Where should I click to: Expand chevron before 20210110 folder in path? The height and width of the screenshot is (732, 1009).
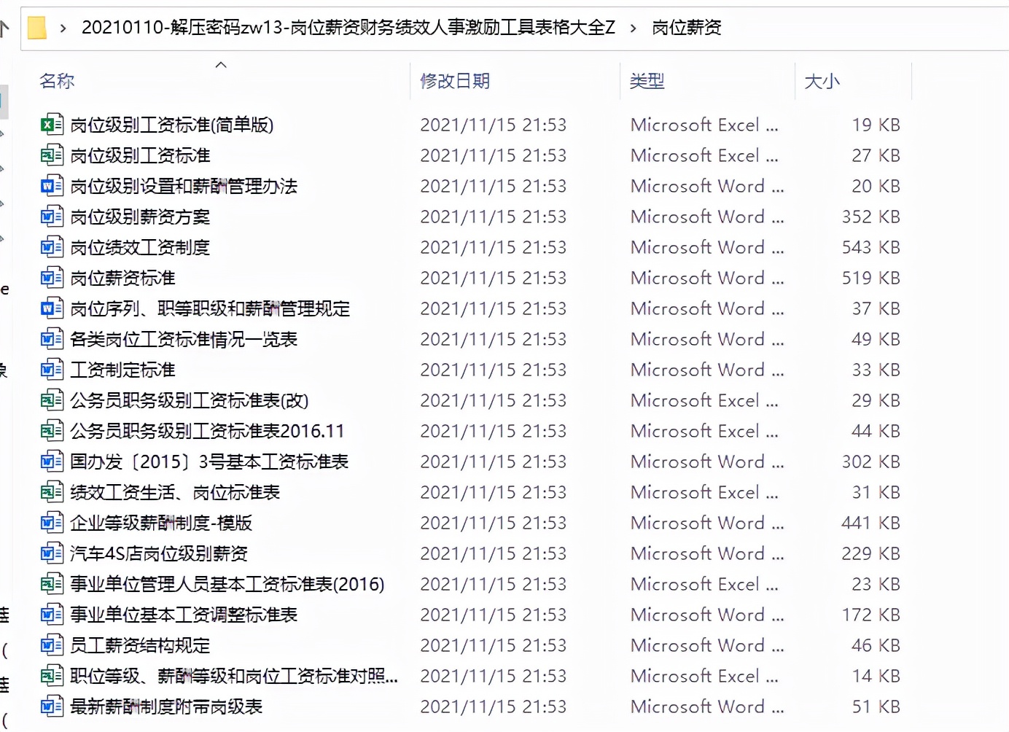point(63,28)
